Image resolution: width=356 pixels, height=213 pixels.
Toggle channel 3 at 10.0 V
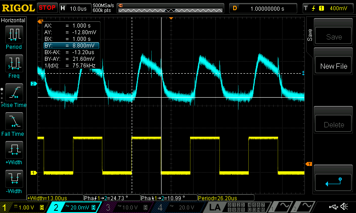click(x=126, y=207)
